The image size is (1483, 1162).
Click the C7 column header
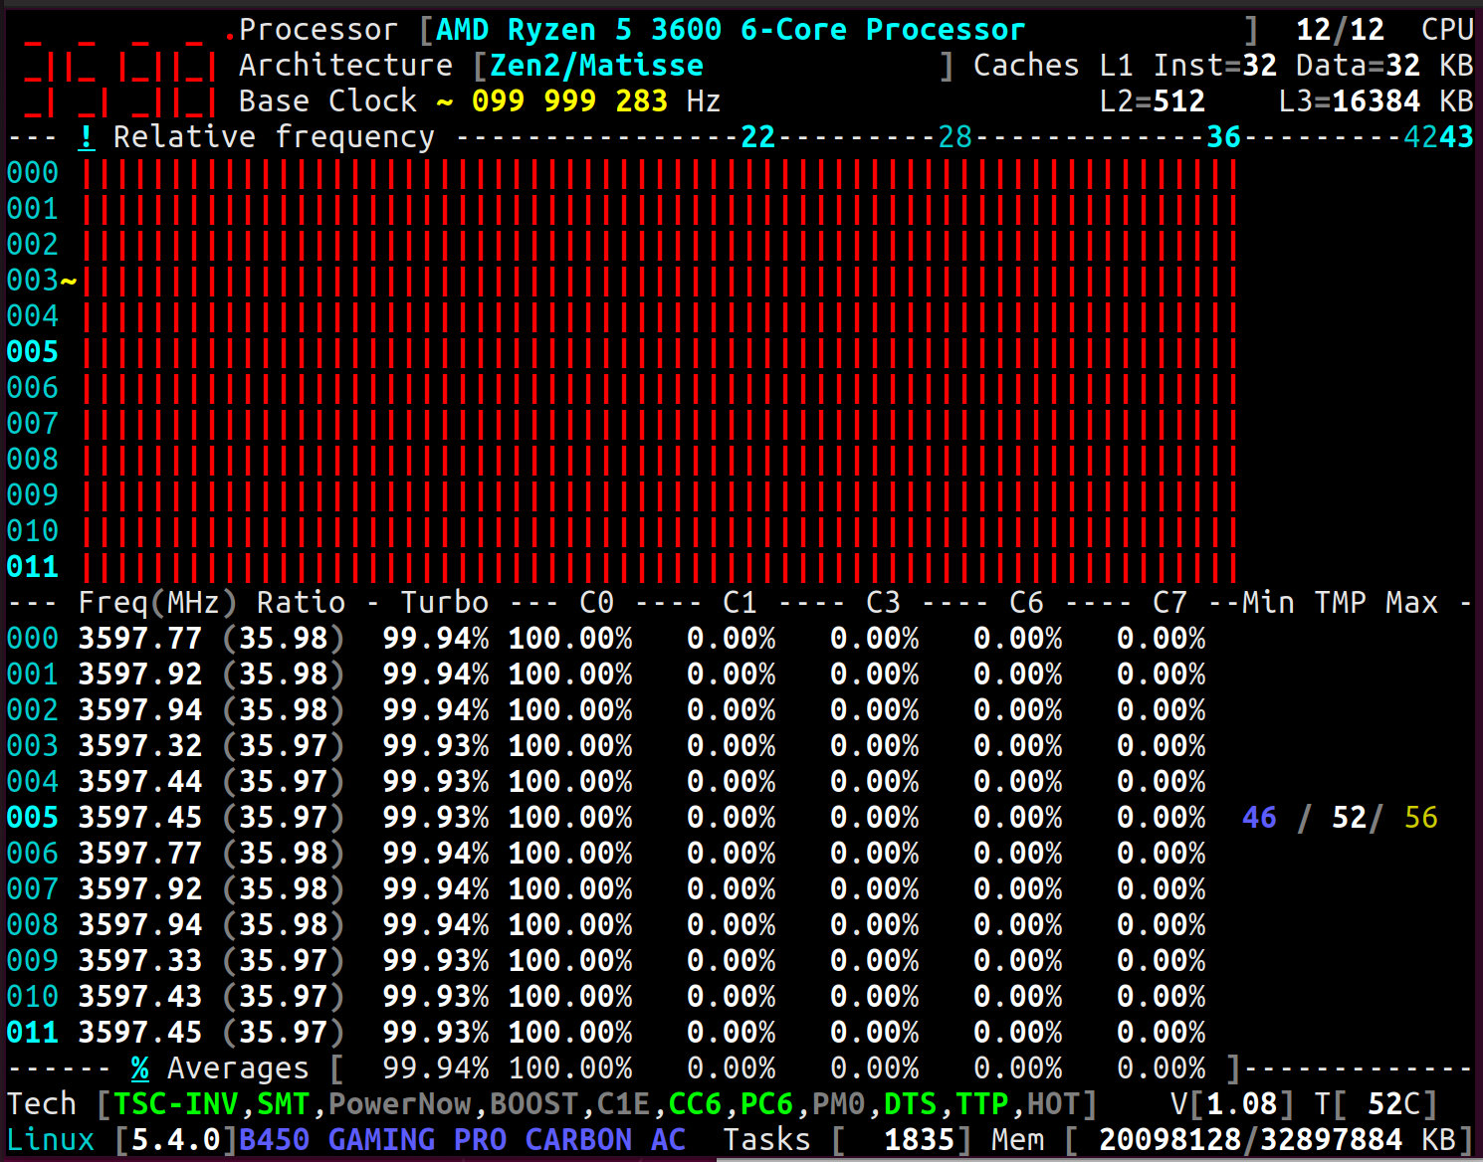tap(1169, 603)
